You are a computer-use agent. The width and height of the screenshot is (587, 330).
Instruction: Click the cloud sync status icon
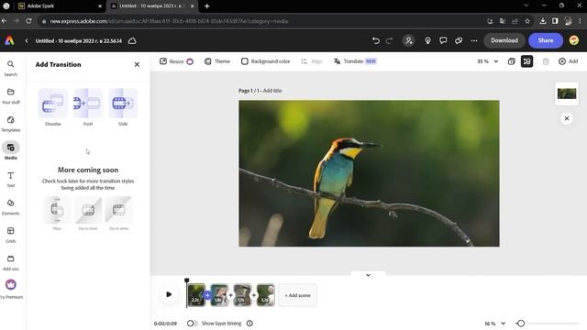(x=132, y=40)
